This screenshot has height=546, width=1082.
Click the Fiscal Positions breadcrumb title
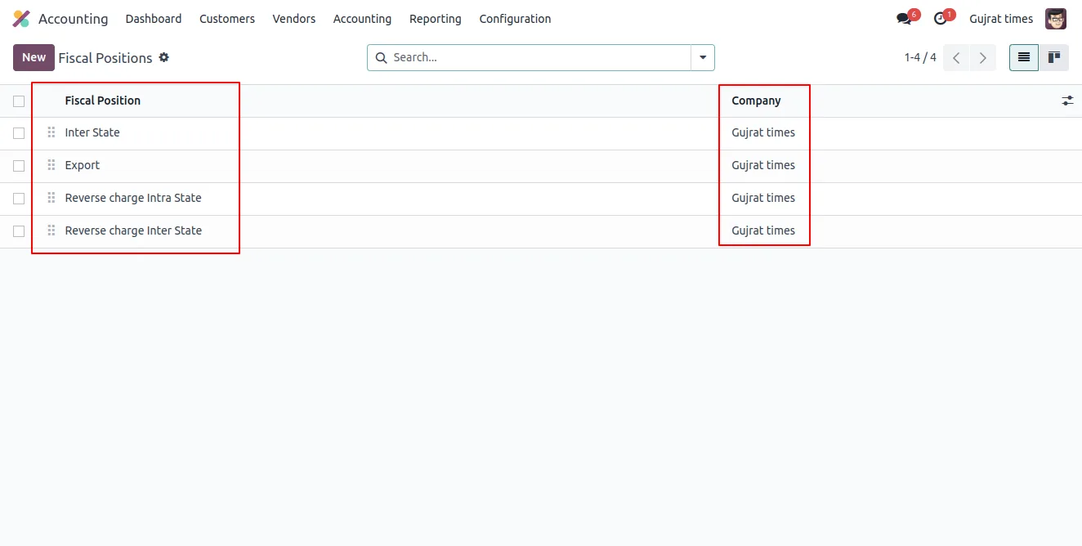pos(105,58)
